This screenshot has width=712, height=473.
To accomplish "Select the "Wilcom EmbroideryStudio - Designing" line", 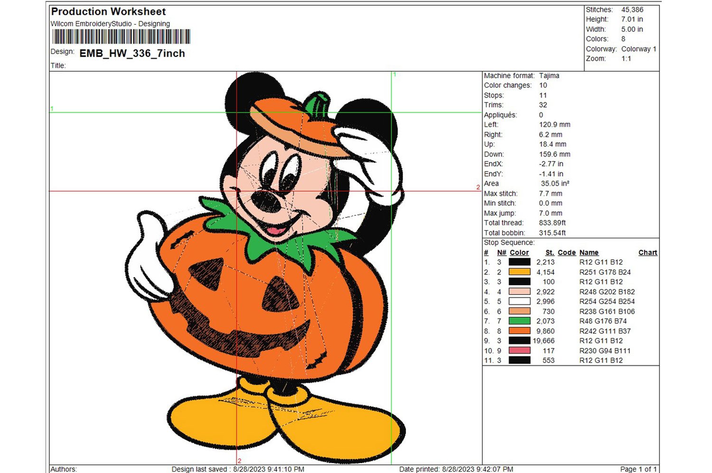I will [110, 24].
